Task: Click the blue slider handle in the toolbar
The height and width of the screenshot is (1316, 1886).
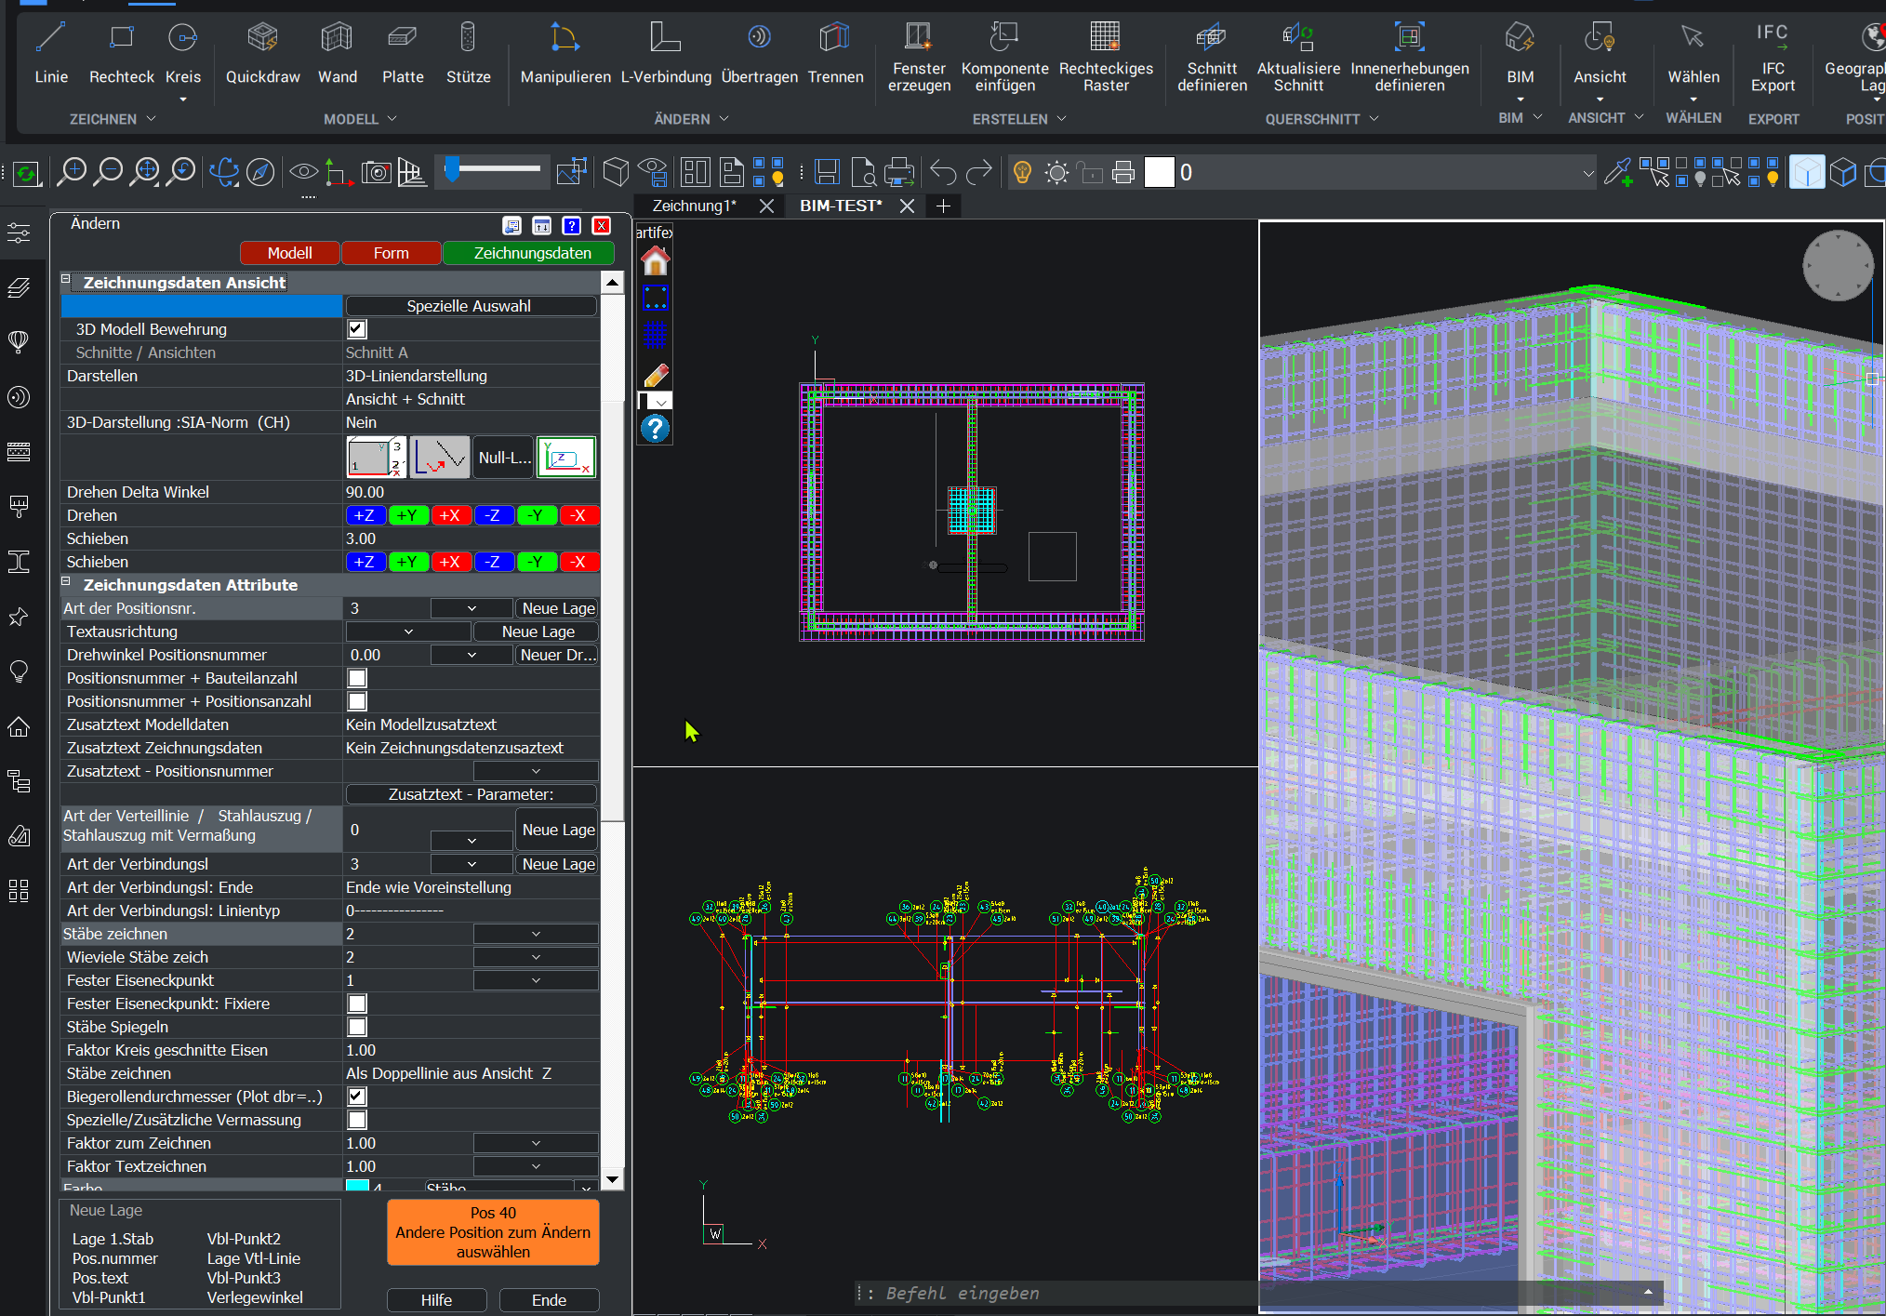Action: click(452, 169)
